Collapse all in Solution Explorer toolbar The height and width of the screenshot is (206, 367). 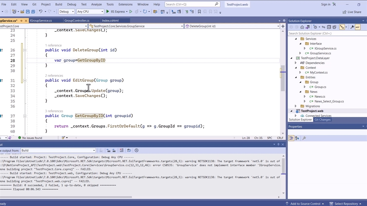[329, 27]
